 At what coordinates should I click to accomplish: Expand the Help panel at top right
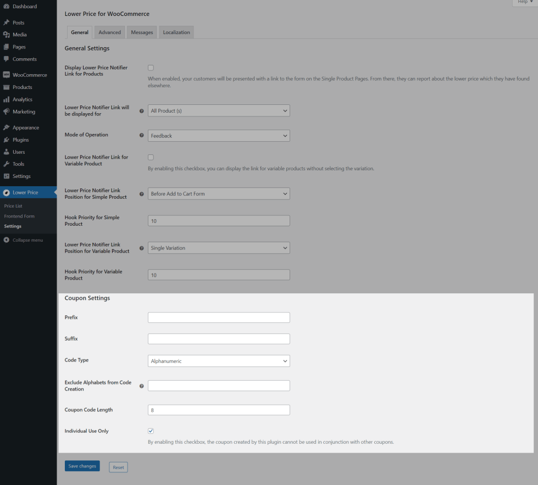[525, 2]
